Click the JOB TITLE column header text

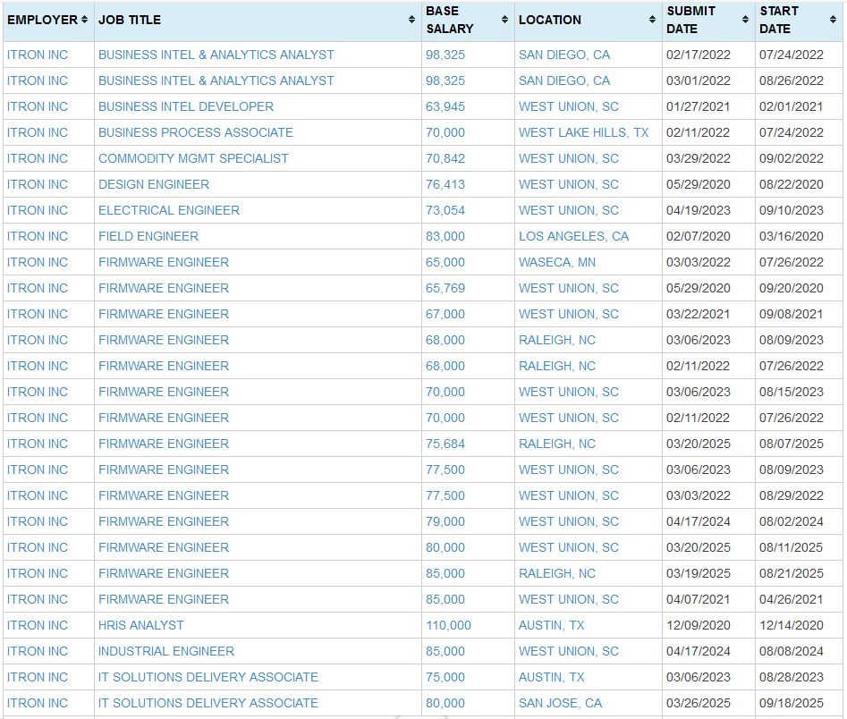click(130, 20)
